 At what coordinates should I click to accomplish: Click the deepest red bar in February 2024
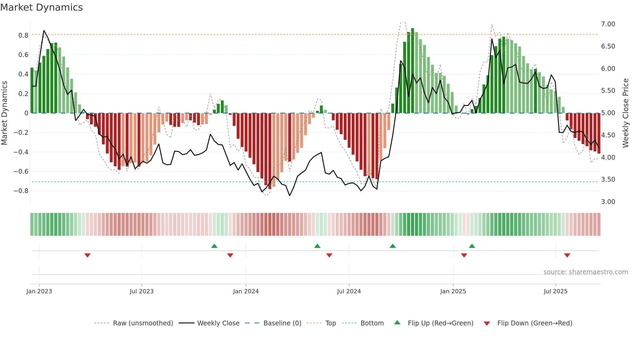(x=270, y=151)
